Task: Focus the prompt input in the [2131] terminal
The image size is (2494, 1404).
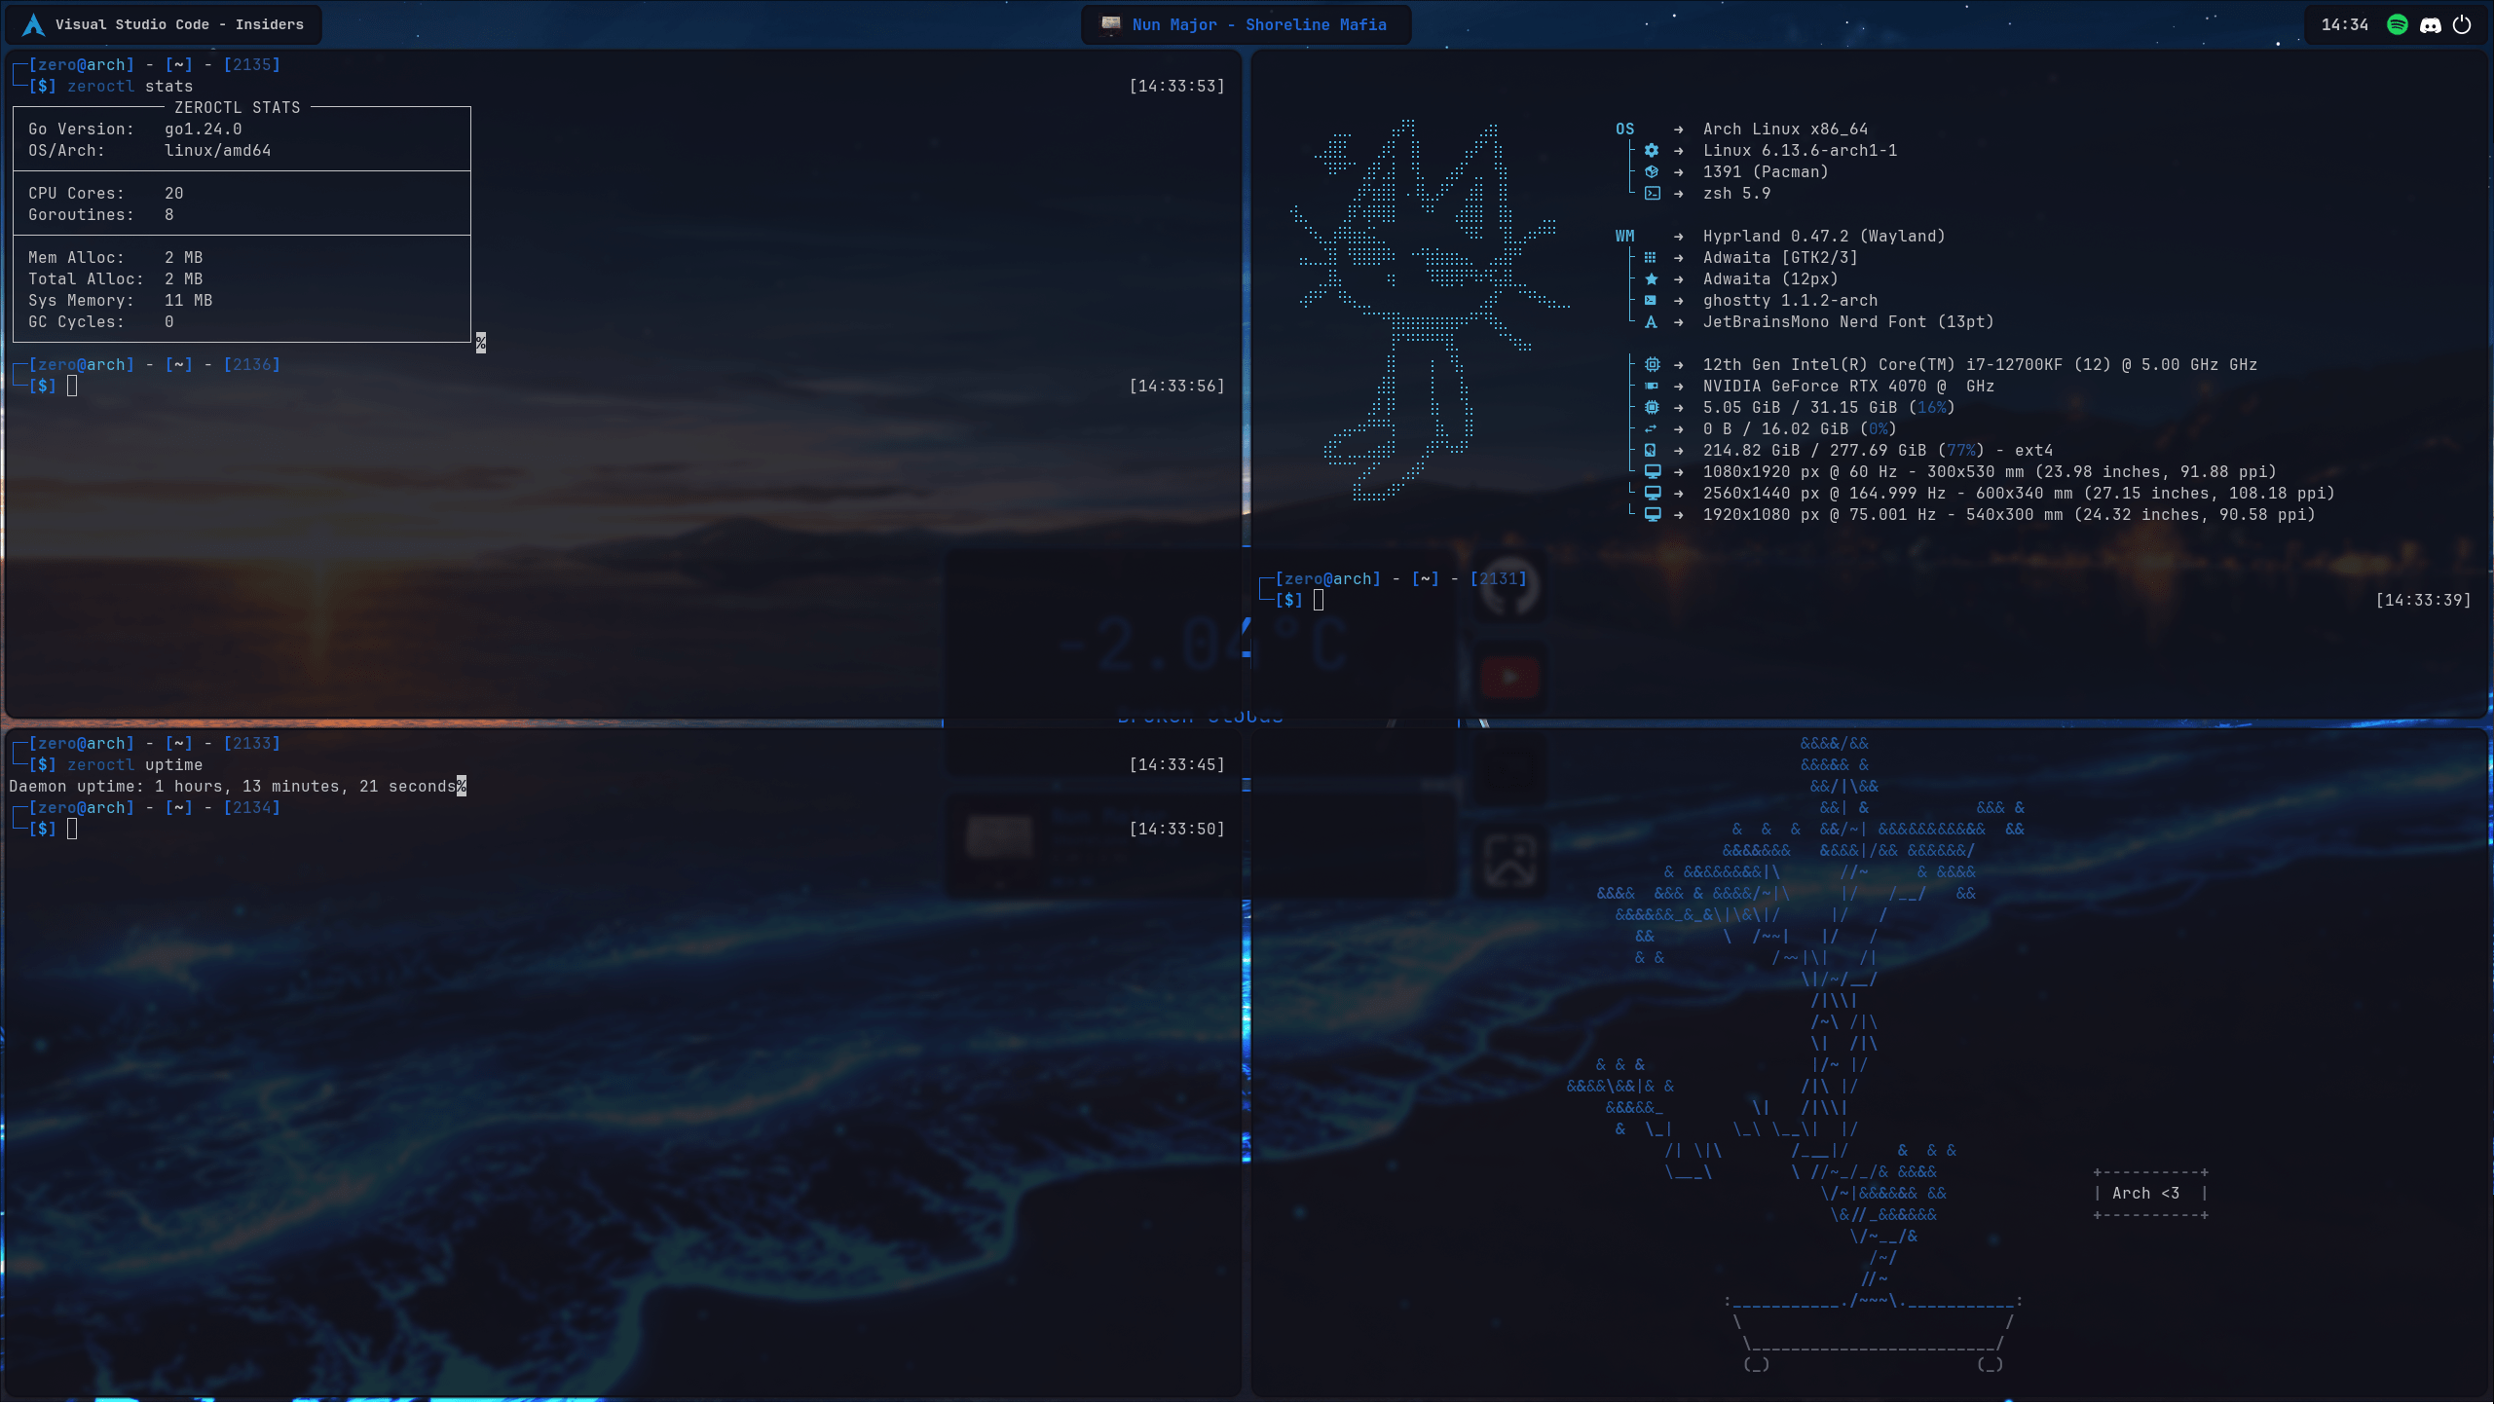Action: [x=1319, y=600]
